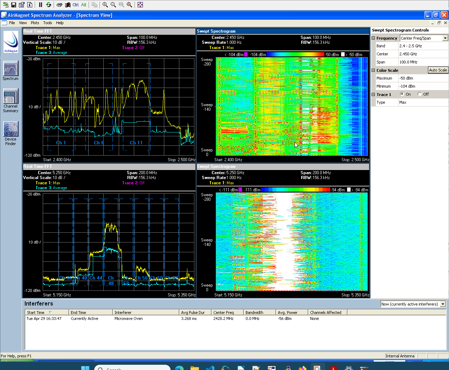Open the Windows Start menu

(x=85, y=368)
